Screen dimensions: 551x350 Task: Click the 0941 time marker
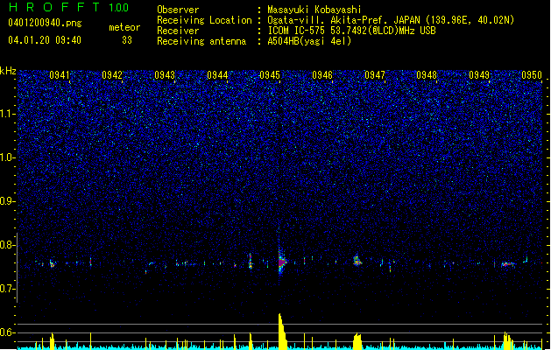60,75
